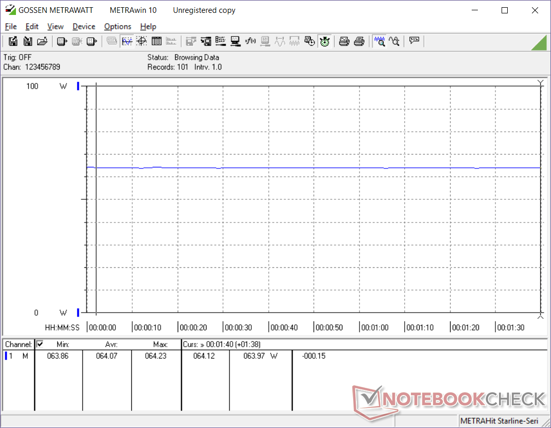The image size is (551, 428).
Task: Click the cursor value 064.12
Action: coord(204,356)
